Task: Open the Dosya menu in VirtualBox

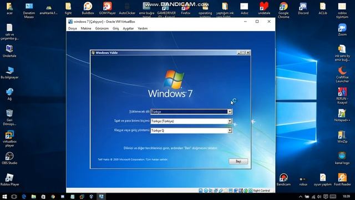Action: click(x=73, y=28)
